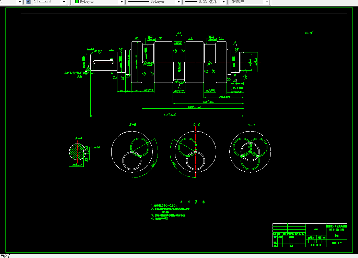Select the 120° angle dimension in C-C
The image size is (358, 258).
(175, 164)
